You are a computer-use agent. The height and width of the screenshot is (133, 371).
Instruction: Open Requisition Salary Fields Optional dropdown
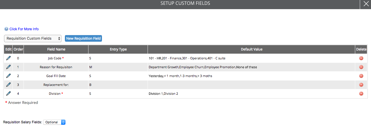(54, 122)
